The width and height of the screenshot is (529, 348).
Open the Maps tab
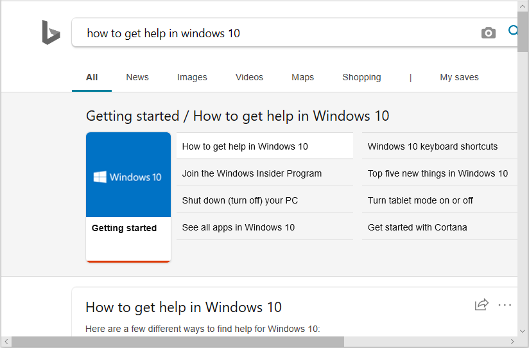tap(302, 77)
